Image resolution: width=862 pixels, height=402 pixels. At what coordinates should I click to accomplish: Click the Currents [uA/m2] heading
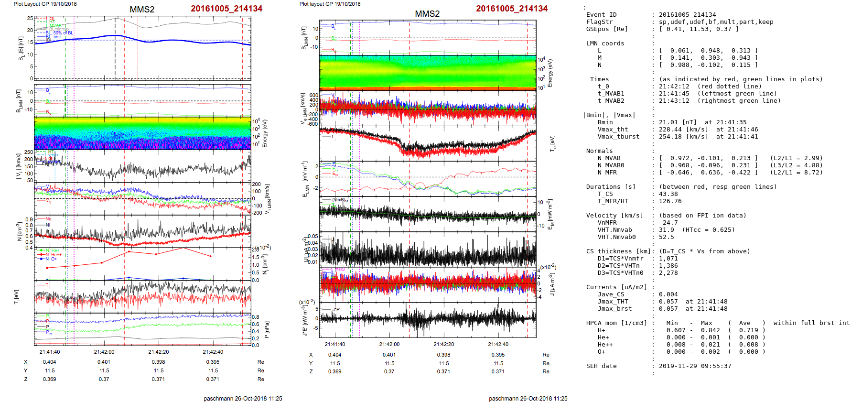click(x=616, y=287)
